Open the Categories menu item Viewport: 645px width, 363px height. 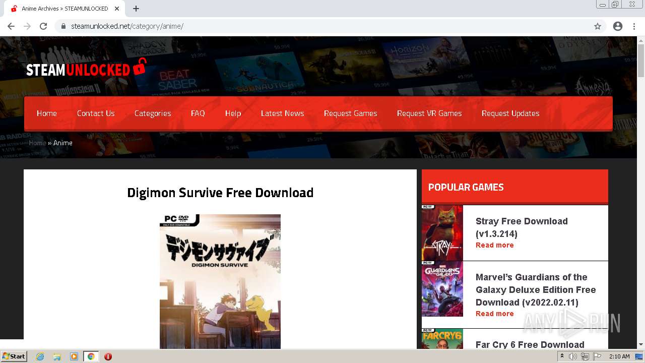click(x=153, y=113)
